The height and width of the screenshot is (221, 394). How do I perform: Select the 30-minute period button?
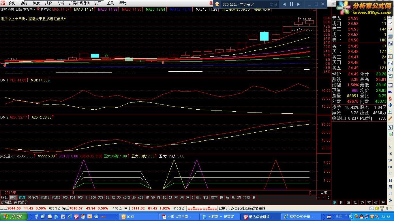(390, 160)
